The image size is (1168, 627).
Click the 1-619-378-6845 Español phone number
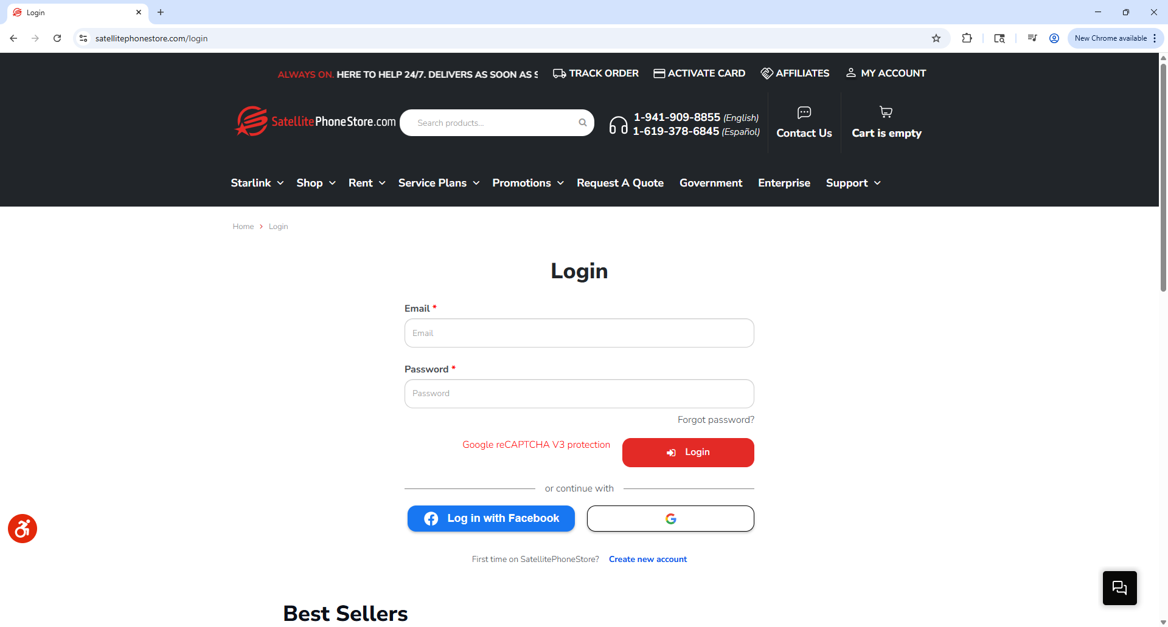pyautogui.click(x=696, y=131)
